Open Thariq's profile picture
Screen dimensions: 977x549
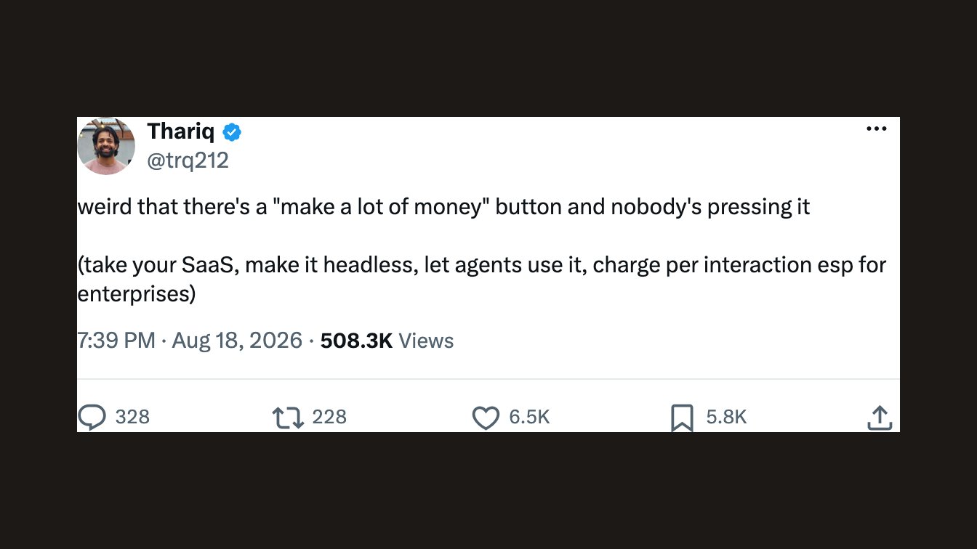[106, 146]
